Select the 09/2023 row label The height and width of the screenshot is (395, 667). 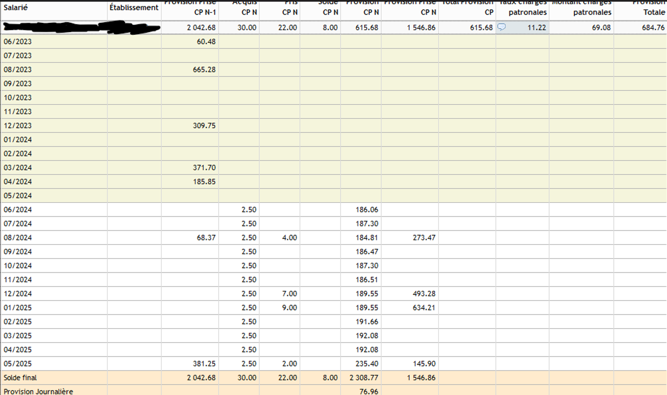coord(18,84)
